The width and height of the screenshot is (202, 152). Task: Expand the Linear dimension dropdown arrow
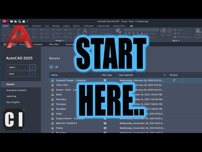pyautogui.click(x=111, y=30)
